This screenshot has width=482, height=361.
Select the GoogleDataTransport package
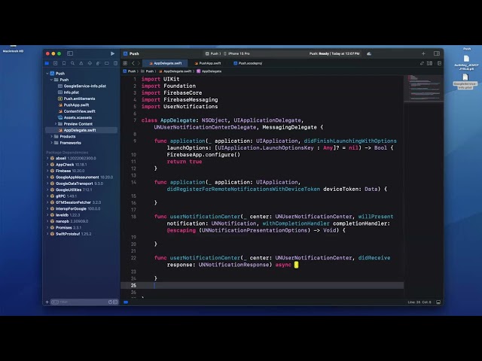77,184
